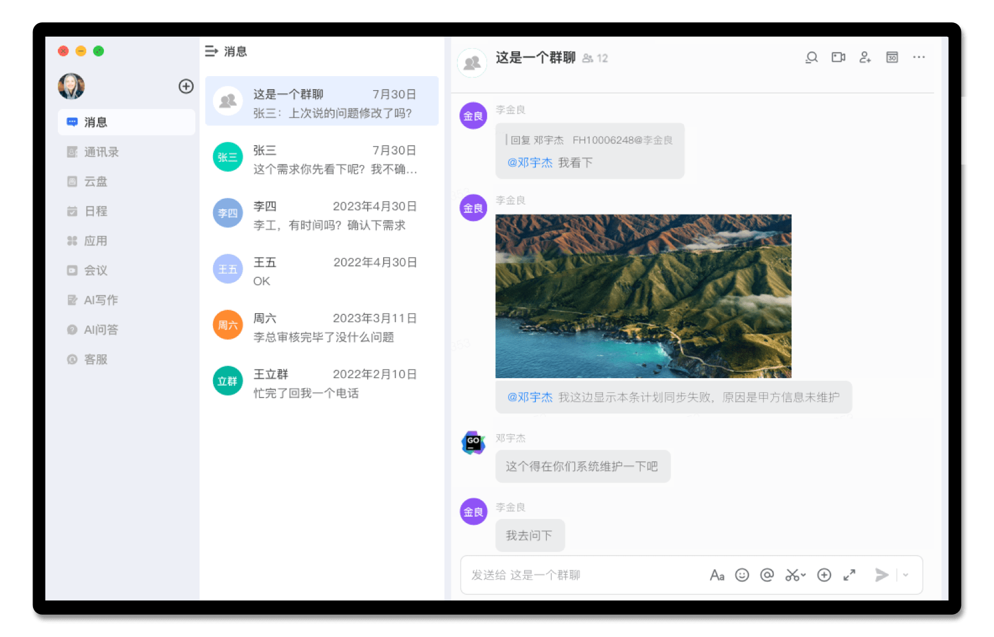Click the Aa text formatting icon

717,575
